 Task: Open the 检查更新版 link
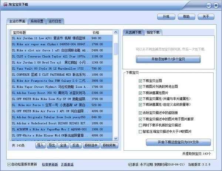tap(50, 164)
